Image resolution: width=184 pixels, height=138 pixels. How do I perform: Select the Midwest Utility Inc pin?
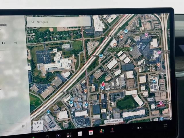pyautogui.click(x=71, y=102)
